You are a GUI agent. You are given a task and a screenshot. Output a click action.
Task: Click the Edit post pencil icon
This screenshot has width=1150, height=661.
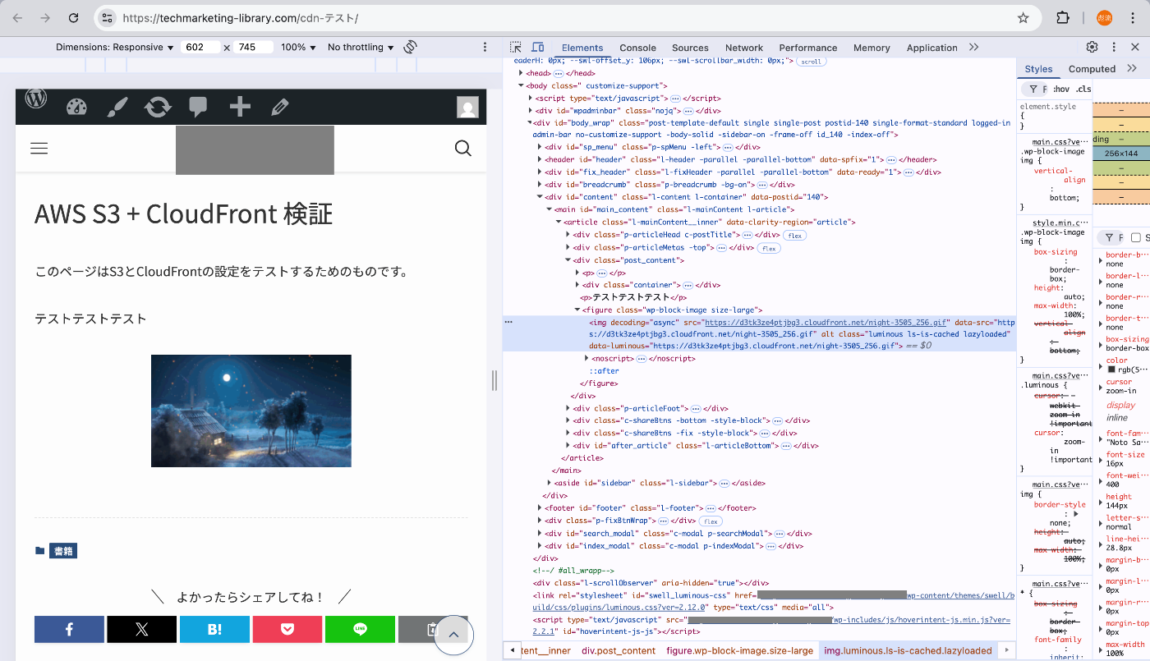coord(279,107)
